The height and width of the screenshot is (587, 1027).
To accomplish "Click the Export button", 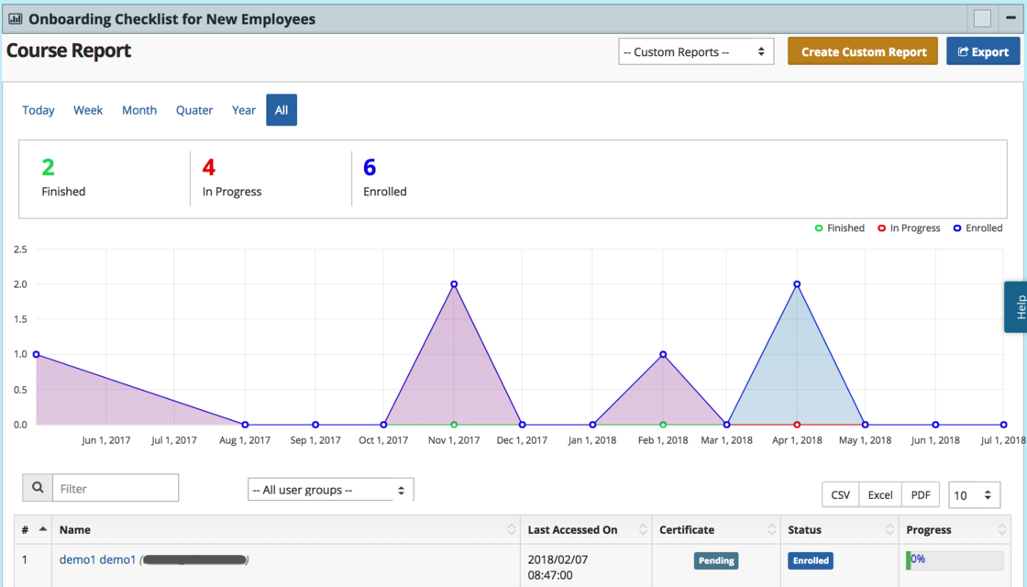I will click(982, 51).
